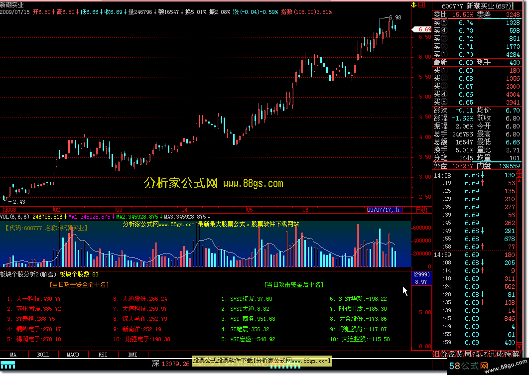Image resolution: width=529 pixels, height=375 pixels.
Task: Click the 09/07/17 date marker
Action: click(x=384, y=210)
